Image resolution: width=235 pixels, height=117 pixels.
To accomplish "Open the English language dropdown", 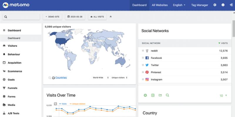I will (x=179, y=5).
